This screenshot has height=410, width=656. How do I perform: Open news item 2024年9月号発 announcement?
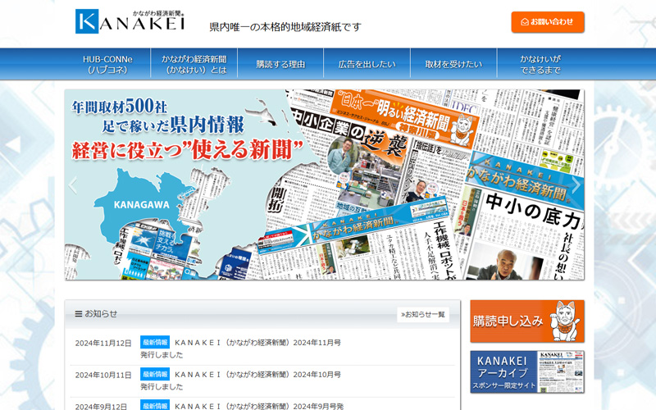click(x=259, y=406)
